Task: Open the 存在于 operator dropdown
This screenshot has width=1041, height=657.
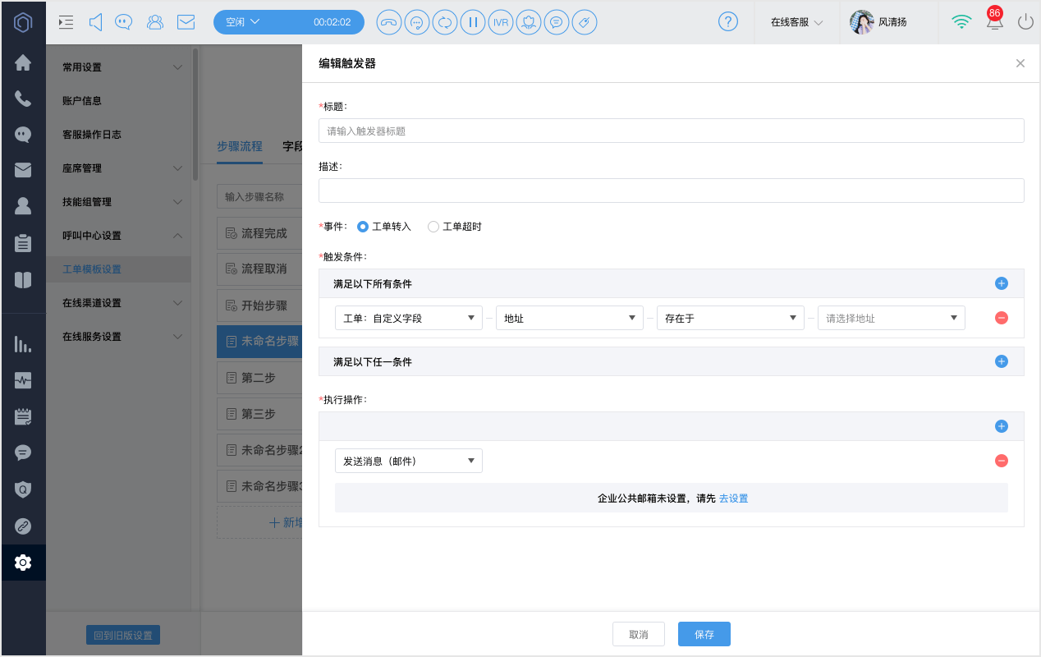Action: (731, 318)
